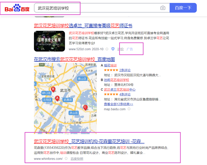Screen dimensions: 207x165
Task: Click the 广告 label
Action: pyautogui.click(x=130, y=49)
